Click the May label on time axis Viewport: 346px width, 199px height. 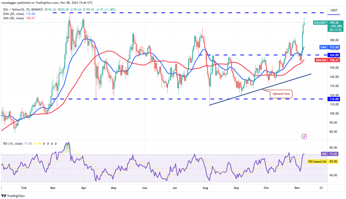[x=114, y=188]
